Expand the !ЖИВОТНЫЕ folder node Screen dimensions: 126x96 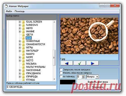tap(20, 41)
